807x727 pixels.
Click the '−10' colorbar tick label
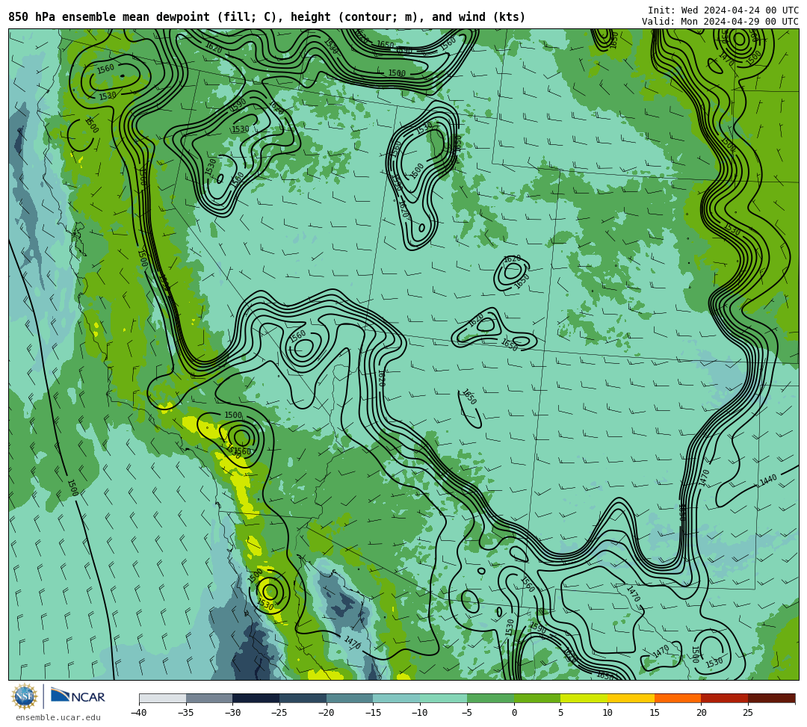click(x=420, y=713)
